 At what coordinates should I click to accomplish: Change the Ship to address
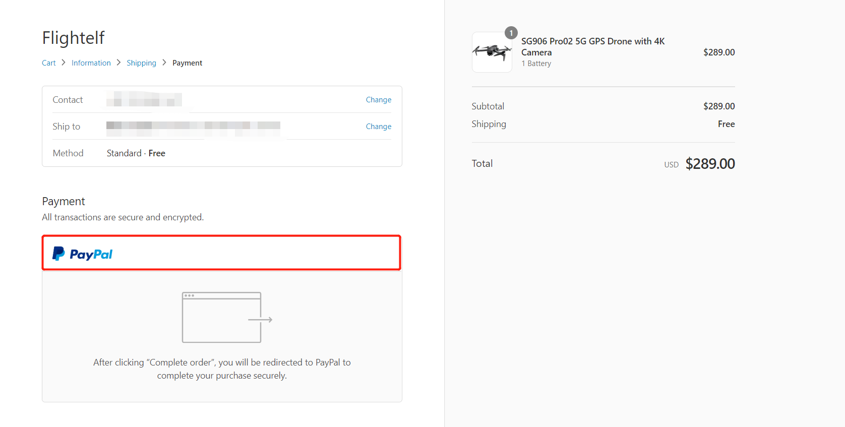(x=379, y=127)
